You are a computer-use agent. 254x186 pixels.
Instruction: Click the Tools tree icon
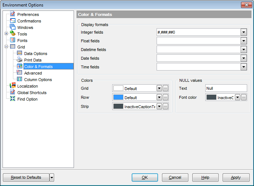point(13,34)
